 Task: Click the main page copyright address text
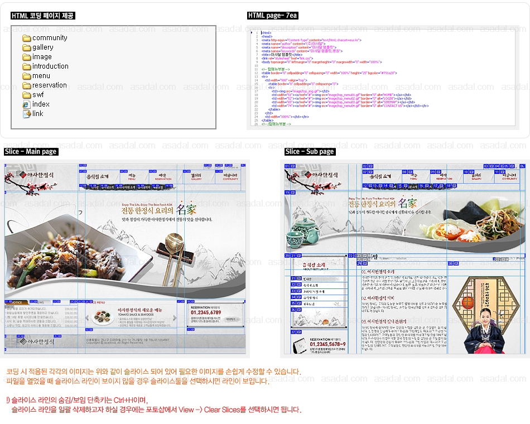click(128, 341)
